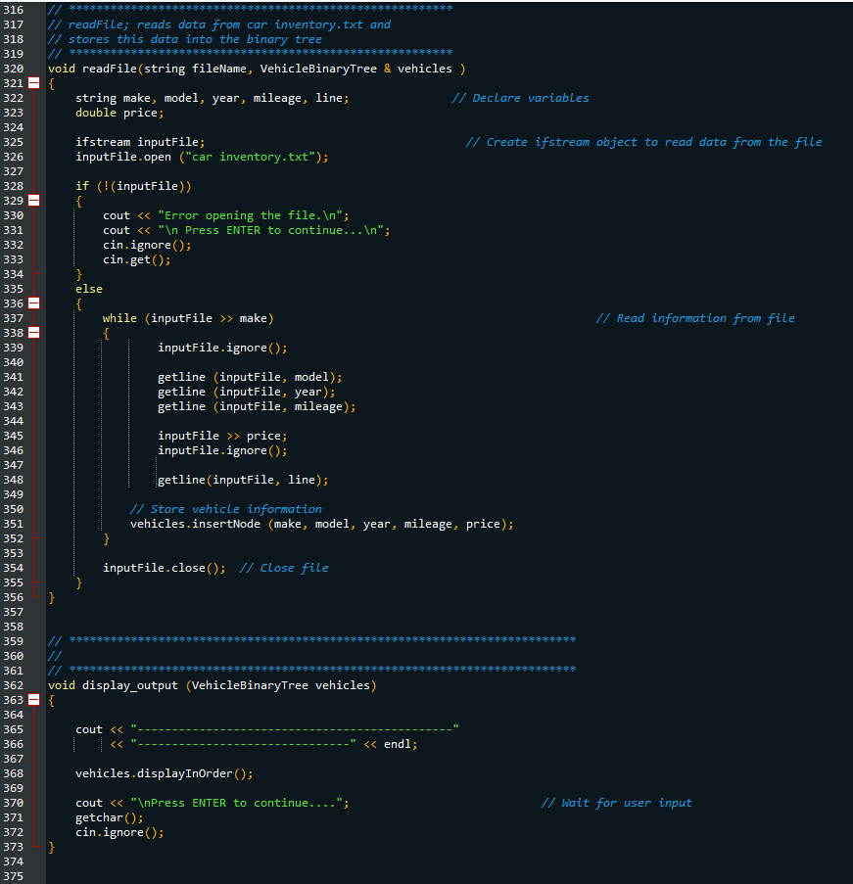853x884 pixels.
Task: Click the "while" keyword
Action: point(119,318)
